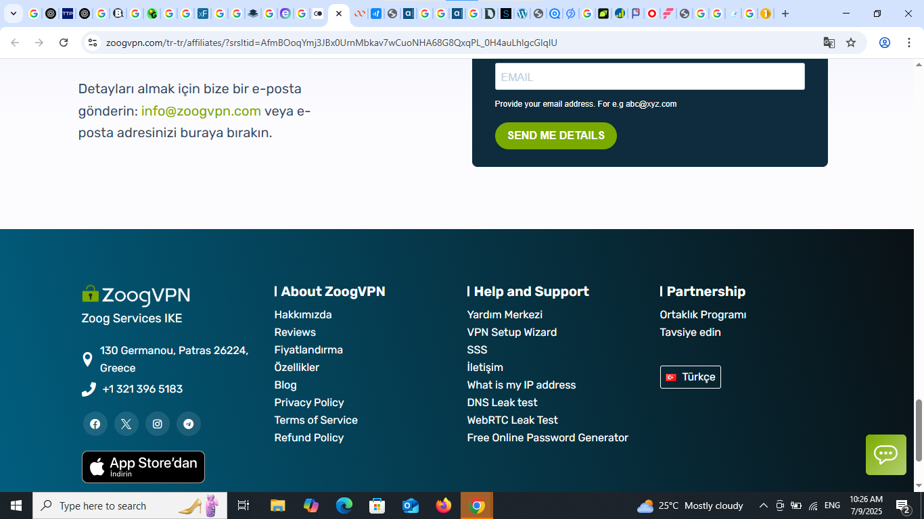The image size is (924, 519).
Task: Show hidden system tray icons
Action: [x=764, y=505]
